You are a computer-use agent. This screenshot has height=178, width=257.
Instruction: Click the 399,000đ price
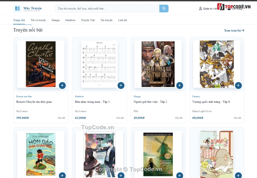(x=22, y=118)
